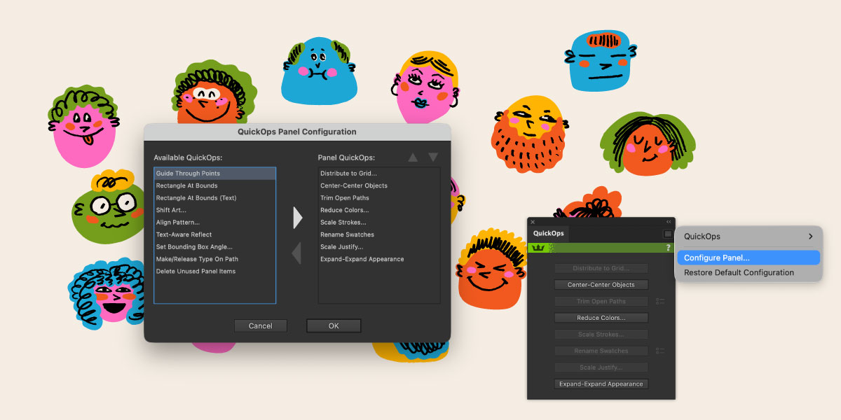The image size is (841, 420).
Task: Select Restore Default Configuration menu item
Action: [739, 273]
